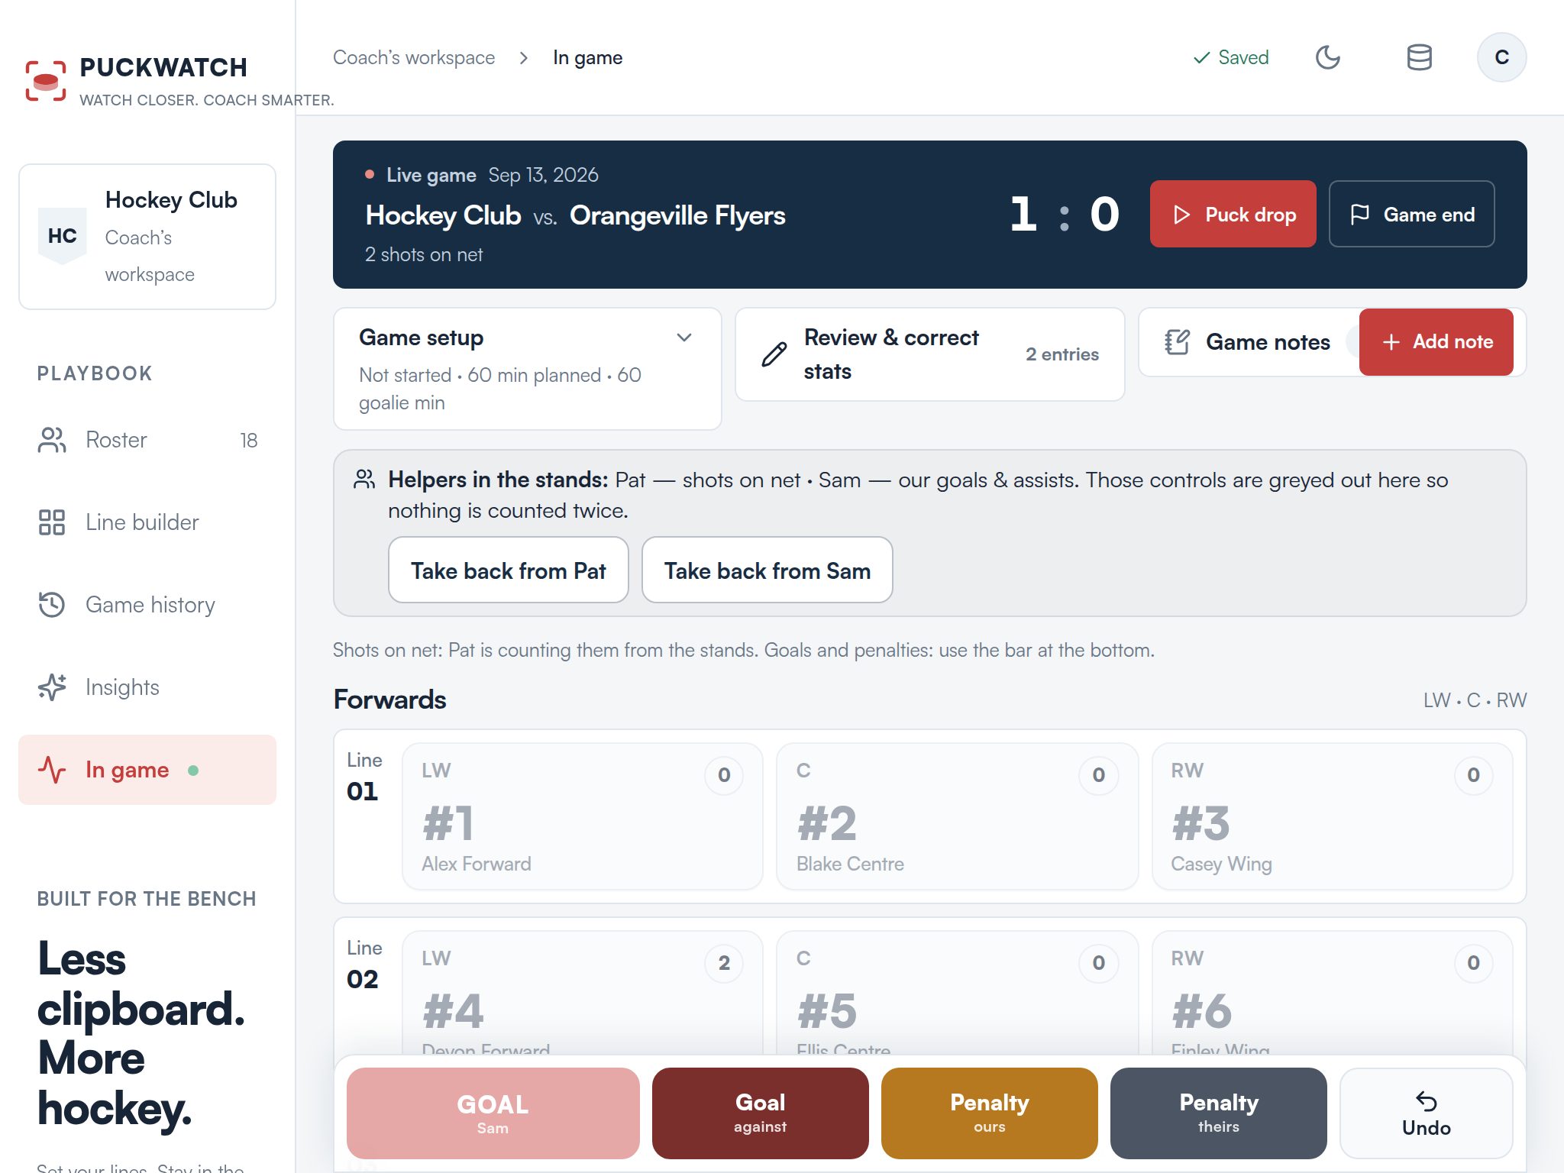Click the helpers people icon
The width and height of the screenshot is (1564, 1173).
(364, 480)
